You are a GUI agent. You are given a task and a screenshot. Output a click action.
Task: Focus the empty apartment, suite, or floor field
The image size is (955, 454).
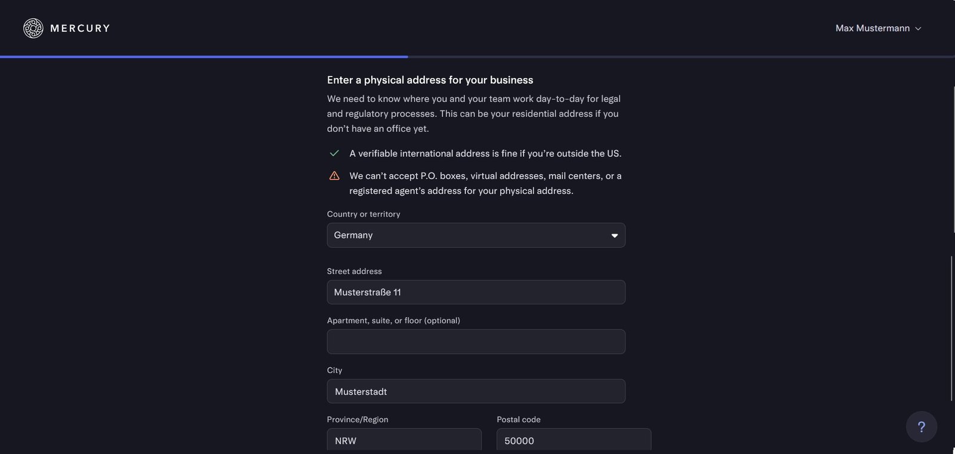(x=476, y=342)
